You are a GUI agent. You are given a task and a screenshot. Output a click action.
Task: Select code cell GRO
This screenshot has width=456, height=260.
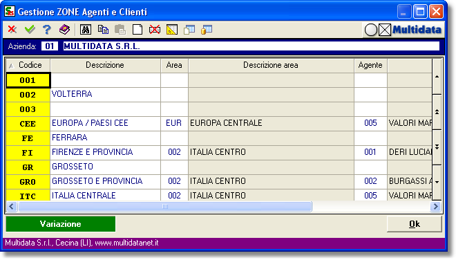click(28, 182)
